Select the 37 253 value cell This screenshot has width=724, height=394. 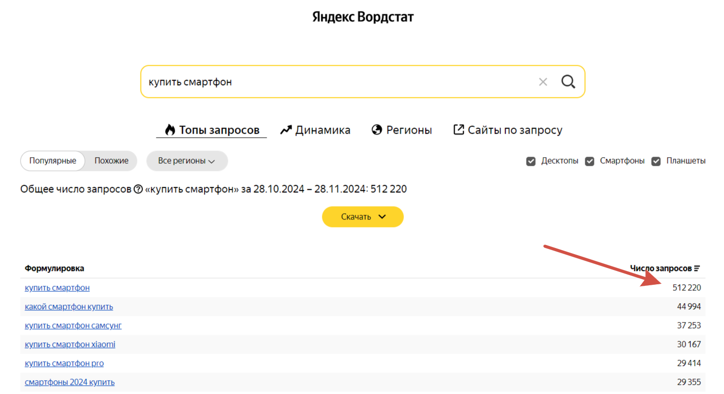point(689,326)
